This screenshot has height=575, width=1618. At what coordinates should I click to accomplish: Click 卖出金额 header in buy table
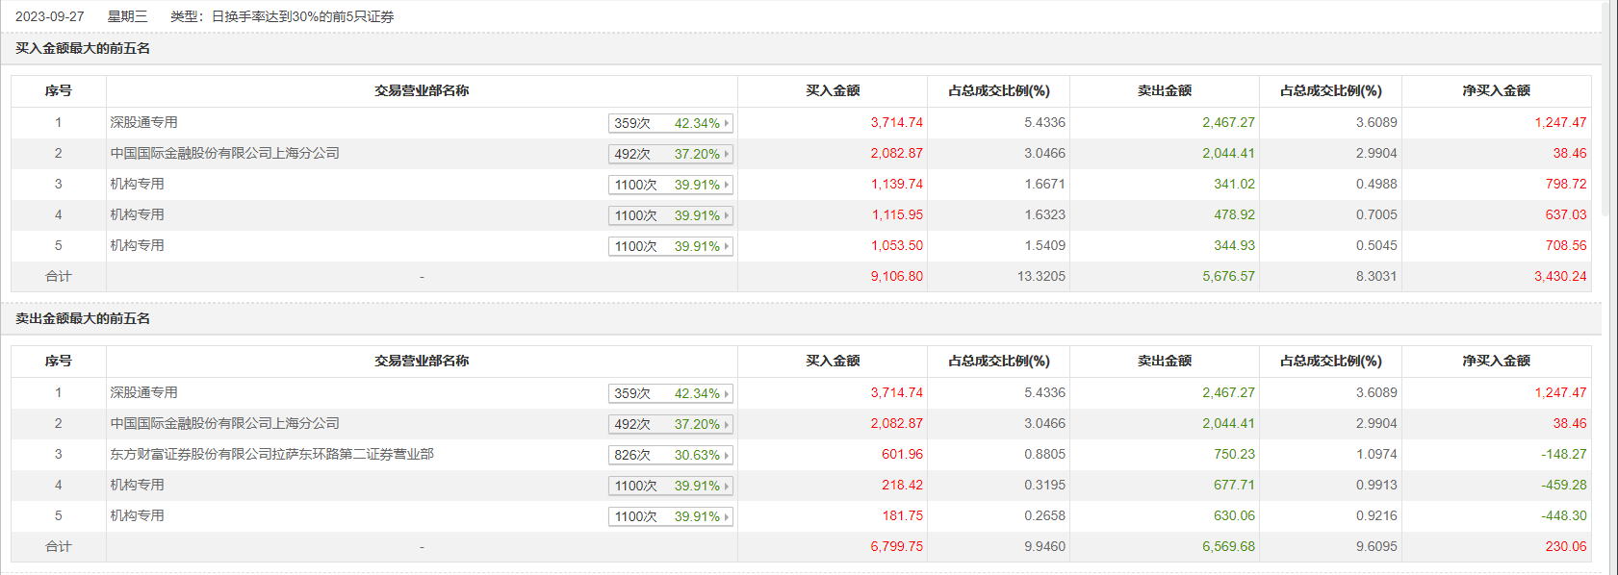[x=1165, y=90]
